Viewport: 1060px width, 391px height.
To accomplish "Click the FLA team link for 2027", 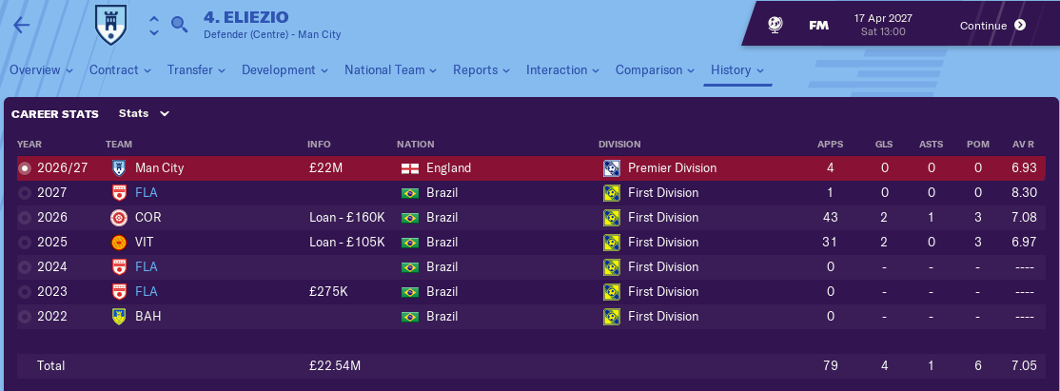I will (146, 193).
